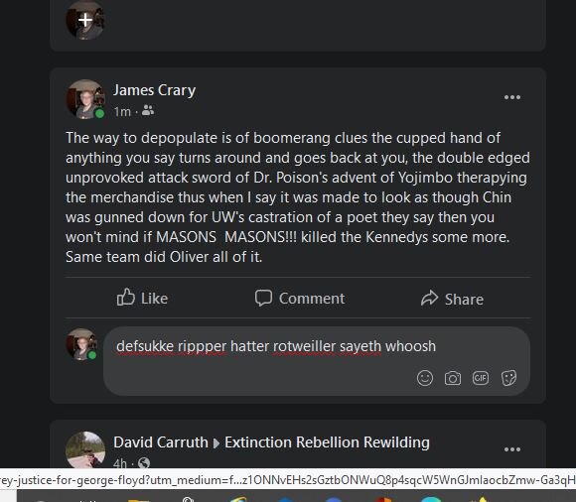
Task: Open James Crary's profile name link
Action: [x=154, y=90]
